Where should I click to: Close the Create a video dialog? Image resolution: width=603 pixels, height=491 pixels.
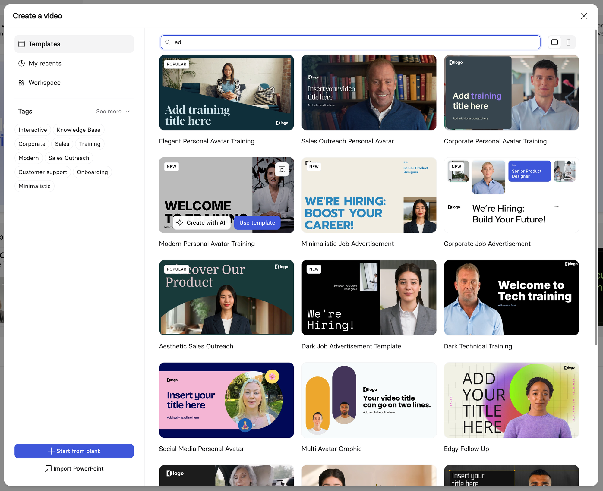584,16
